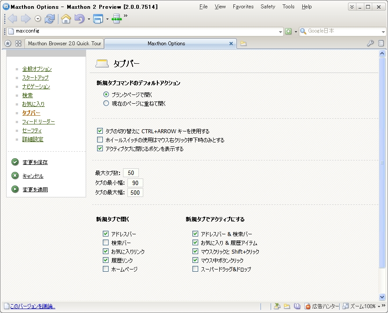Expand the Undo closed tab dropdown arrow
This screenshot has height=313, width=388.
tap(89, 19)
